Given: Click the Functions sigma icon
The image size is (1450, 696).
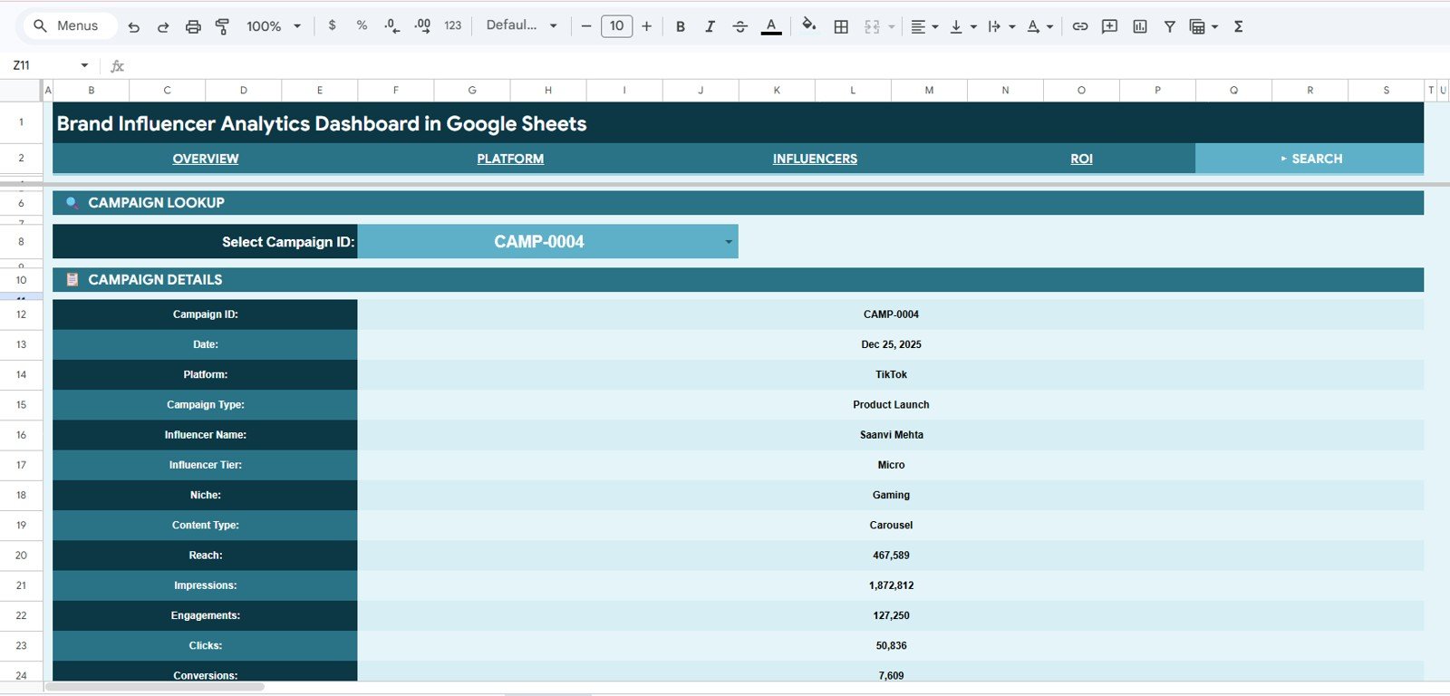Looking at the screenshot, I should tap(1238, 27).
